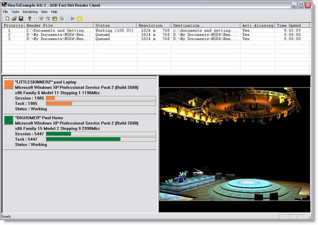Click the Save floppy disk icon

point(21,18)
